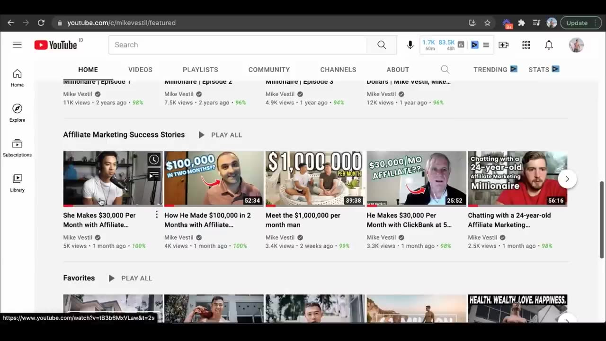606x341 pixels.
Task: Start voice search with the microphone icon
Action: pyautogui.click(x=410, y=45)
